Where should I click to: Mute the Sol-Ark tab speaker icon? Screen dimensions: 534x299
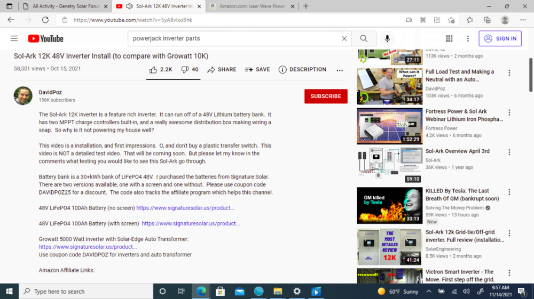pyautogui.click(x=129, y=6)
